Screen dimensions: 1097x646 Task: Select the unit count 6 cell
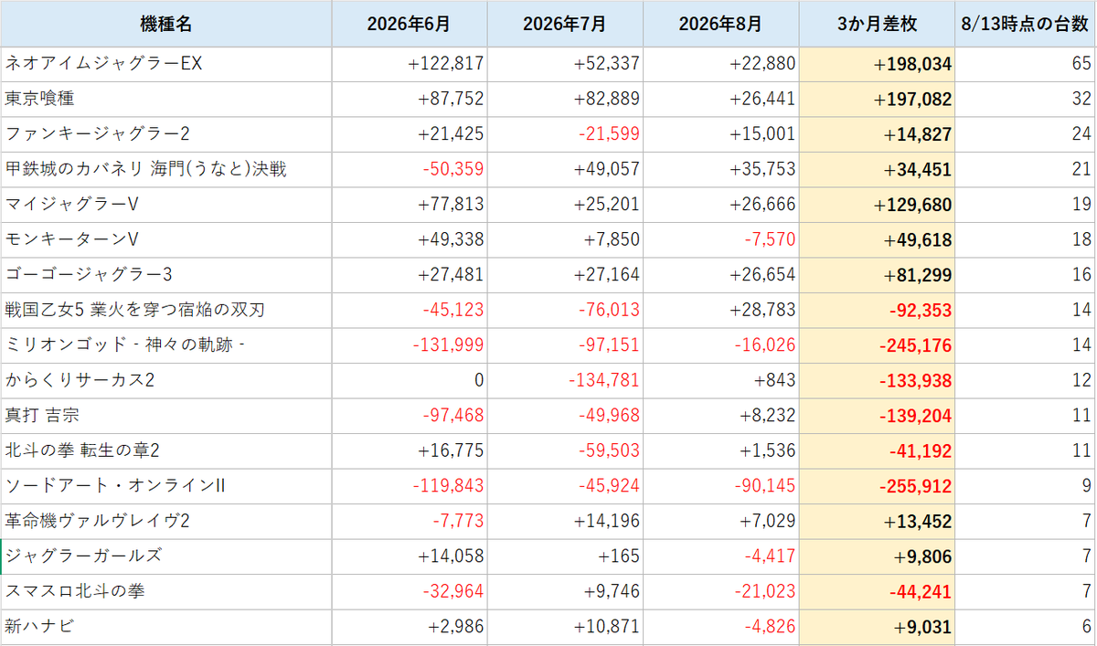(x=1026, y=627)
